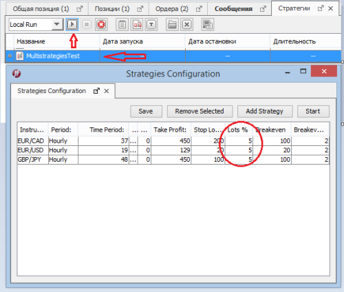Click the grey stop strategy icon

point(87,24)
